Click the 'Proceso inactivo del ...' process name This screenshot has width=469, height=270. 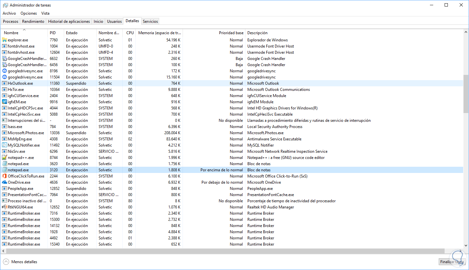click(x=27, y=201)
